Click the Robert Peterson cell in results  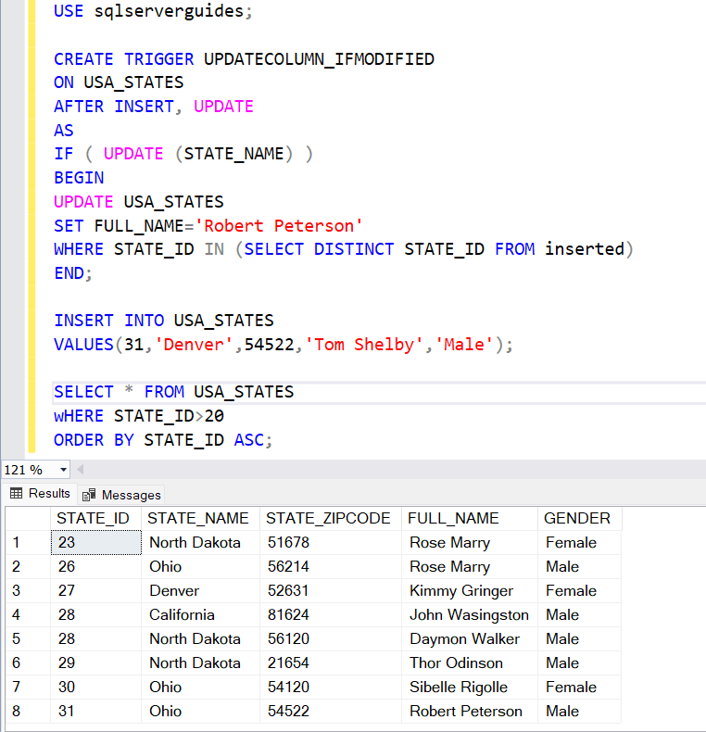[x=469, y=711]
